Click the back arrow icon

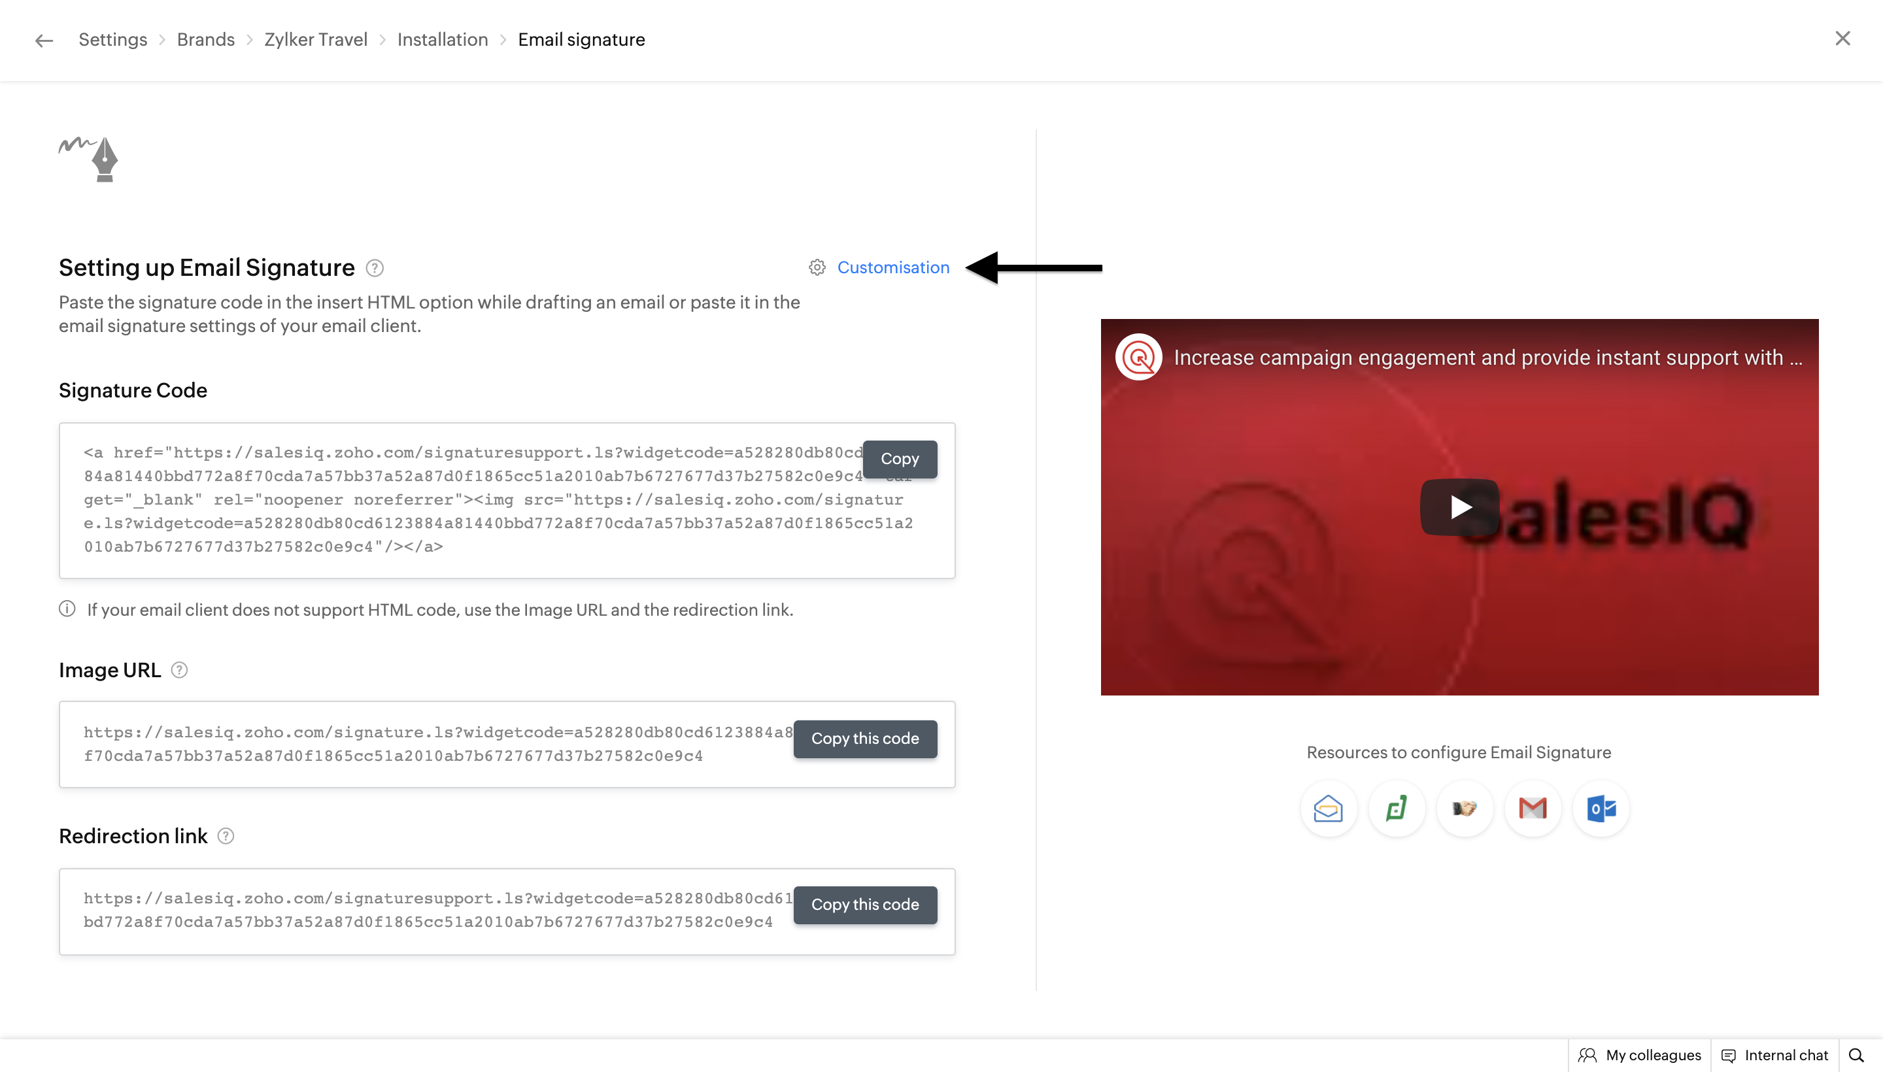(44, 41)
